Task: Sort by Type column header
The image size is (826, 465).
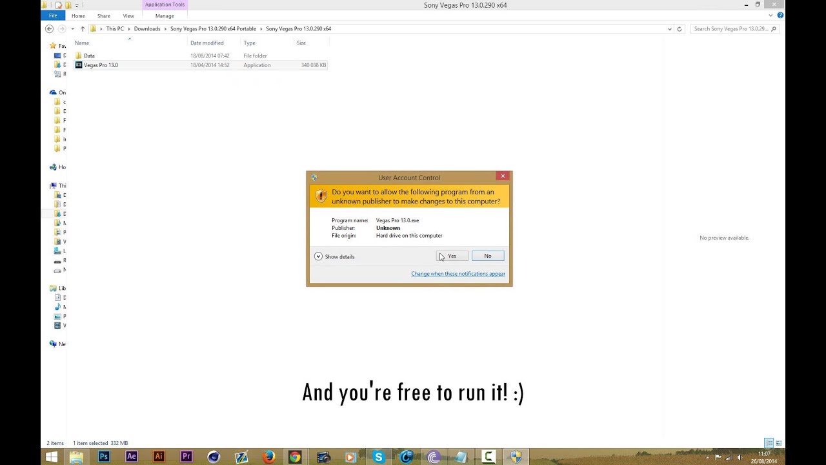Action: 249,43
